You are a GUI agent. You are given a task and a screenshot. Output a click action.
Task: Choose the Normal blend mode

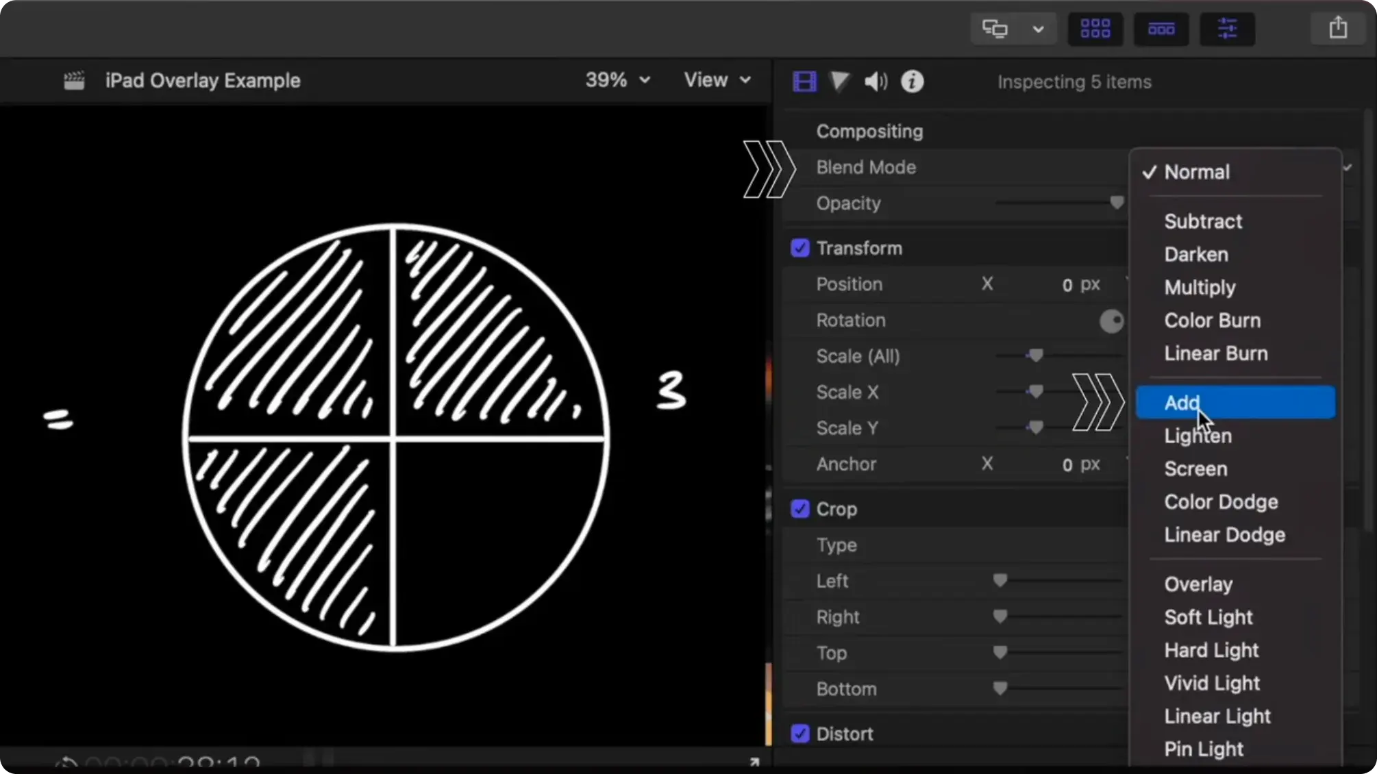point(1235,172)
